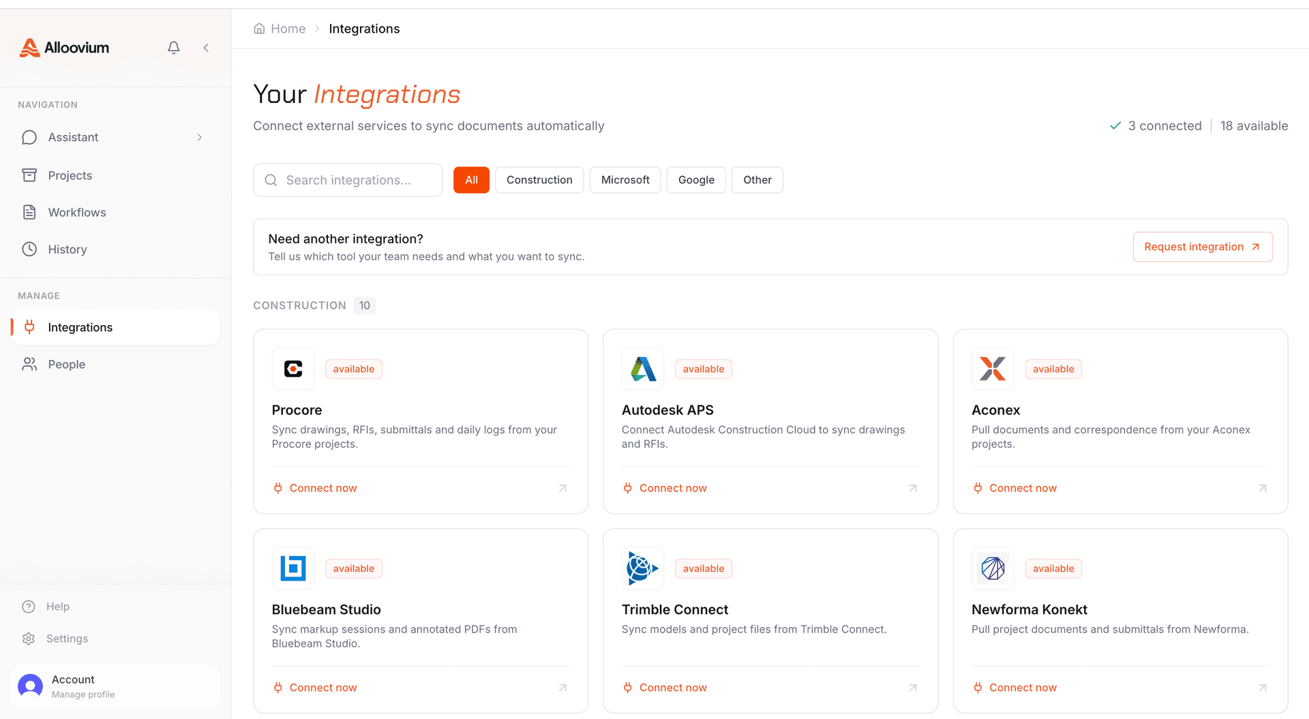Click the Integrations plug icon in sidebar
The image size is (1309, 719).
point(29,327)
